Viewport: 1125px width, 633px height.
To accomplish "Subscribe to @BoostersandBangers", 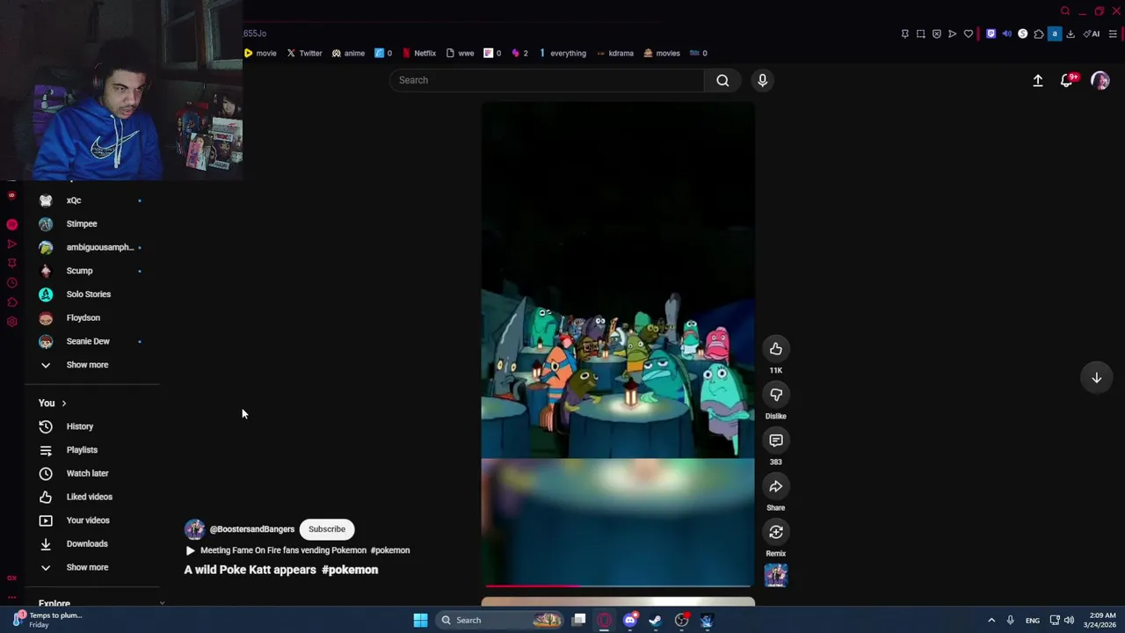I will click(327, 529).
